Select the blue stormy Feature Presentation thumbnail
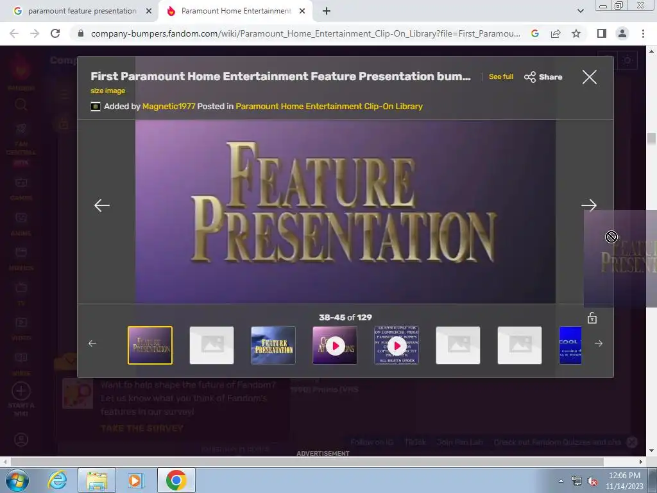The width and height of the screenshot is (657, 493). pyautogui.click(x=273, y=345)
